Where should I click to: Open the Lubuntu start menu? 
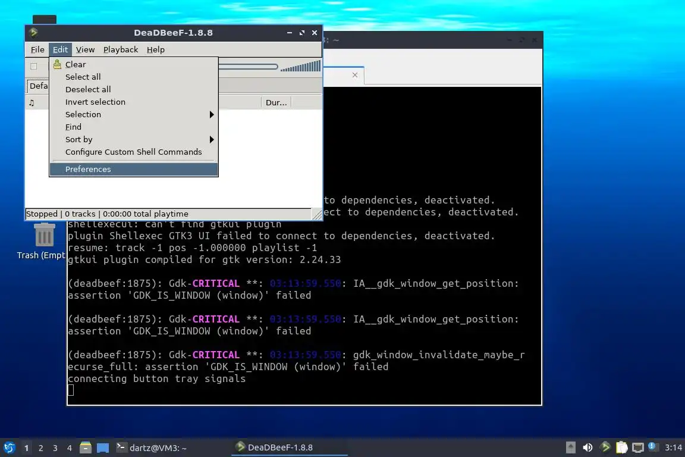(10, 447)
